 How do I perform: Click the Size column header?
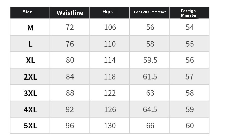click(27, 12)
